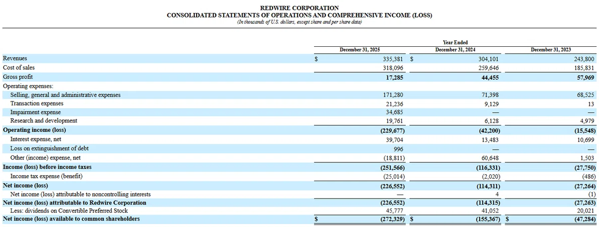
Task: Click the 'December 31, 2024' column header
Action: point(455,50)
